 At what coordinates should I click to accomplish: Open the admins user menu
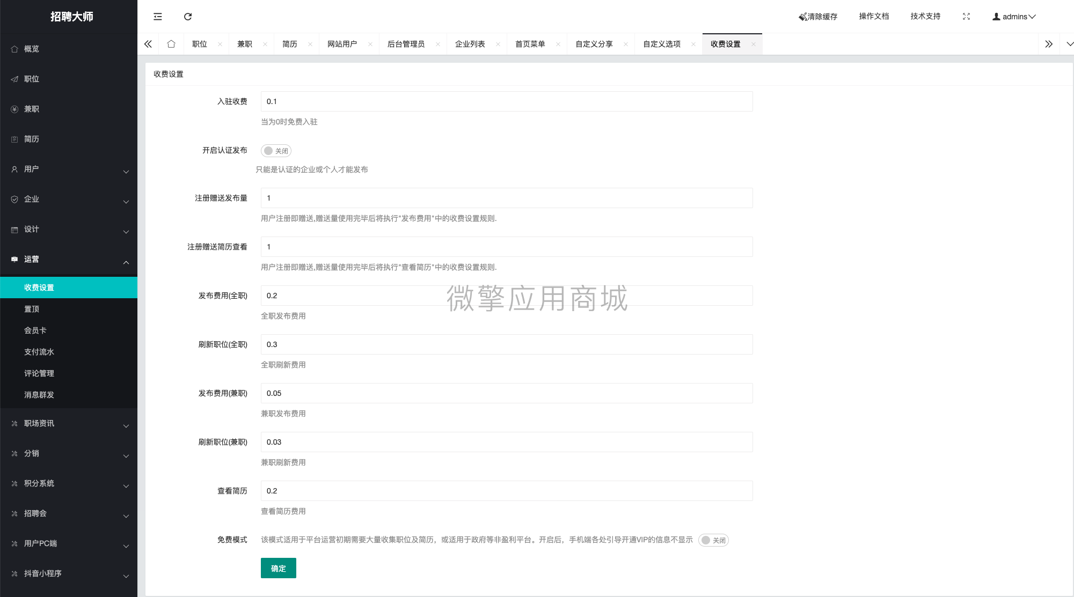[x=1014, y=17]
